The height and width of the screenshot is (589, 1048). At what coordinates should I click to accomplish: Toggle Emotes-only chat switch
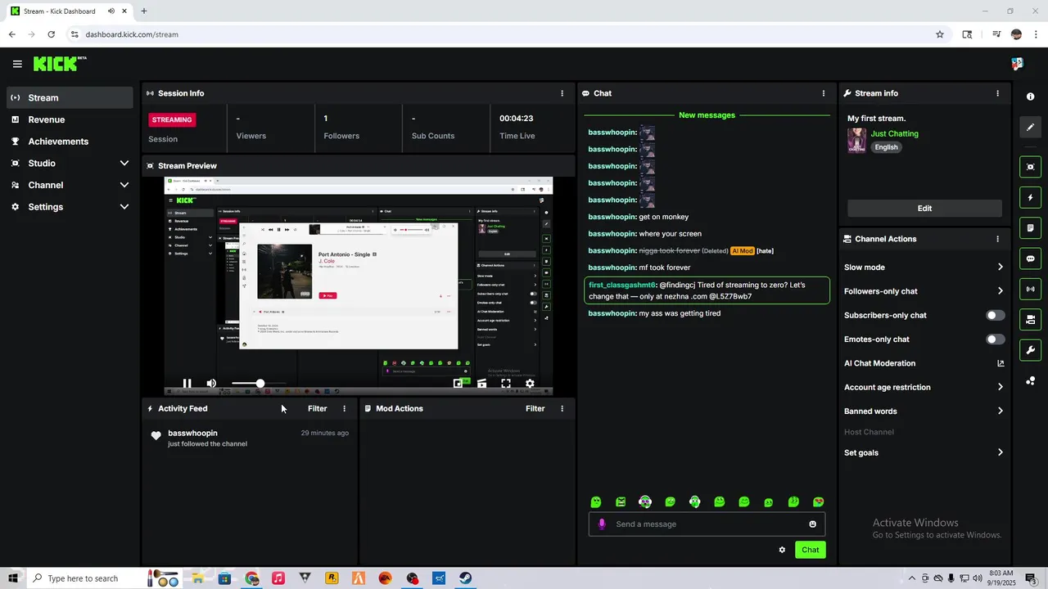coord(995,339)
